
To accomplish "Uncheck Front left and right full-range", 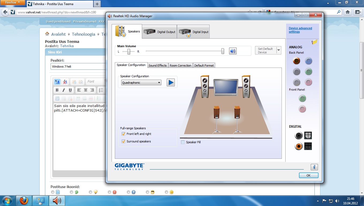I will tap(123, 134).
